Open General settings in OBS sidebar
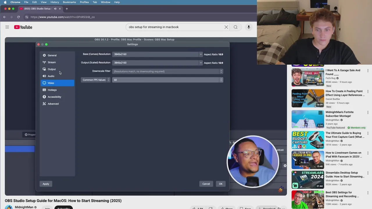 coord(57,55)
